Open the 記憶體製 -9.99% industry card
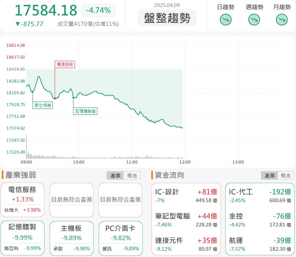296x257 pixels. (23, 238)
